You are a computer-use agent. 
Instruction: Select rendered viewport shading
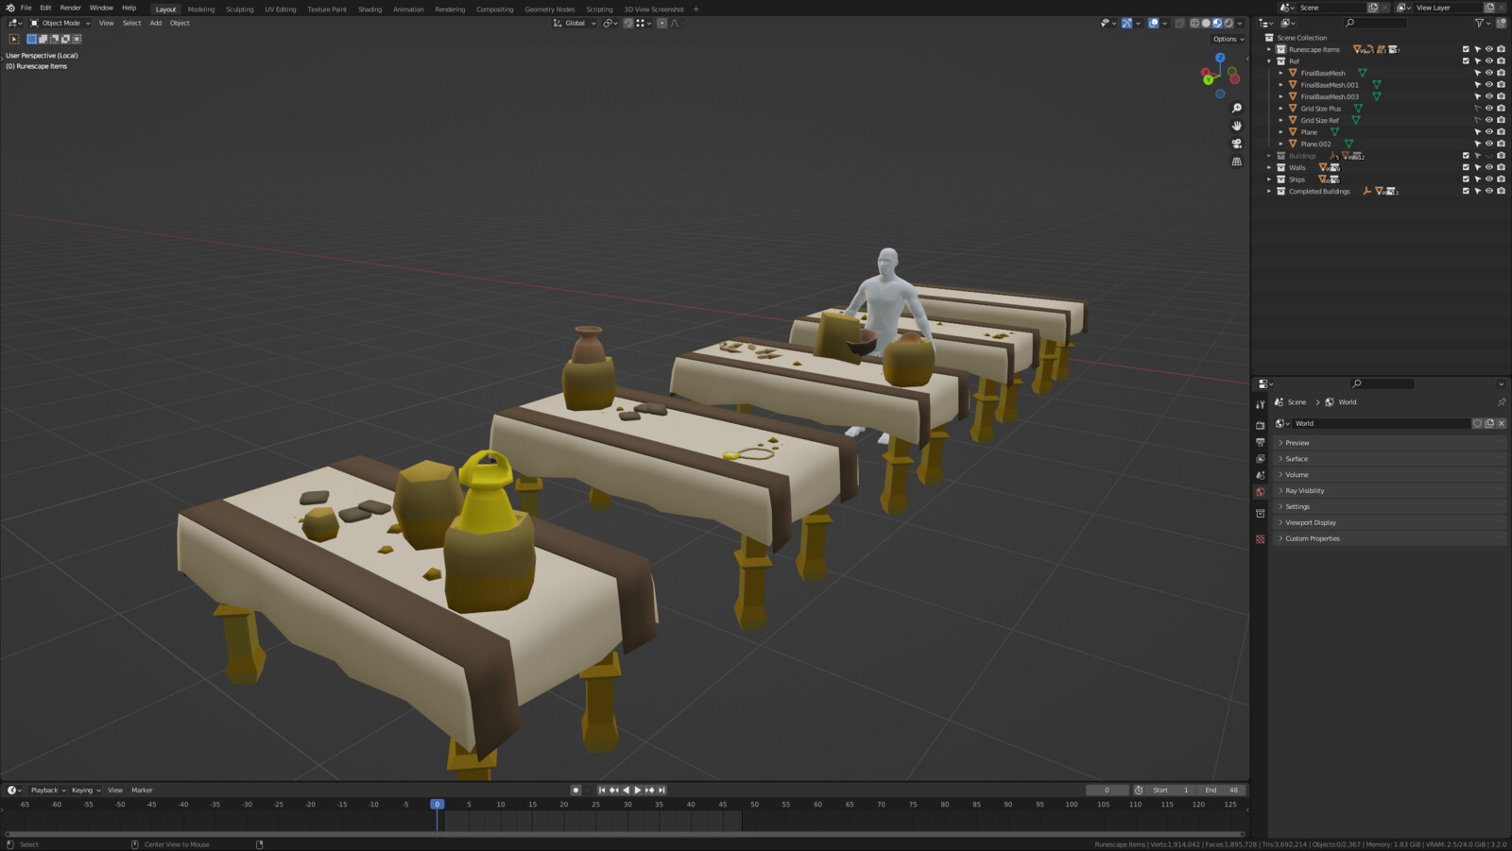(1228, 23)
